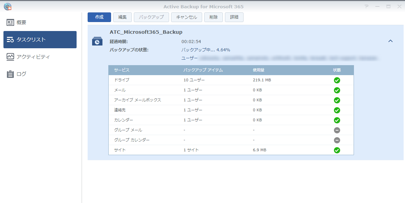Click the gray dash status for グループ メール
This screenshot has width=405, height=203.
click(x=337, y=130)
